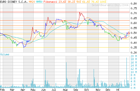Screen dimensions: 140x91
Task: Click the Volume panel label
Action: tap(5, 54)
